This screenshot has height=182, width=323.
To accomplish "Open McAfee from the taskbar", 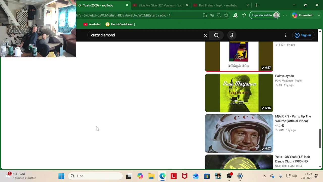I will click(185, 176).
